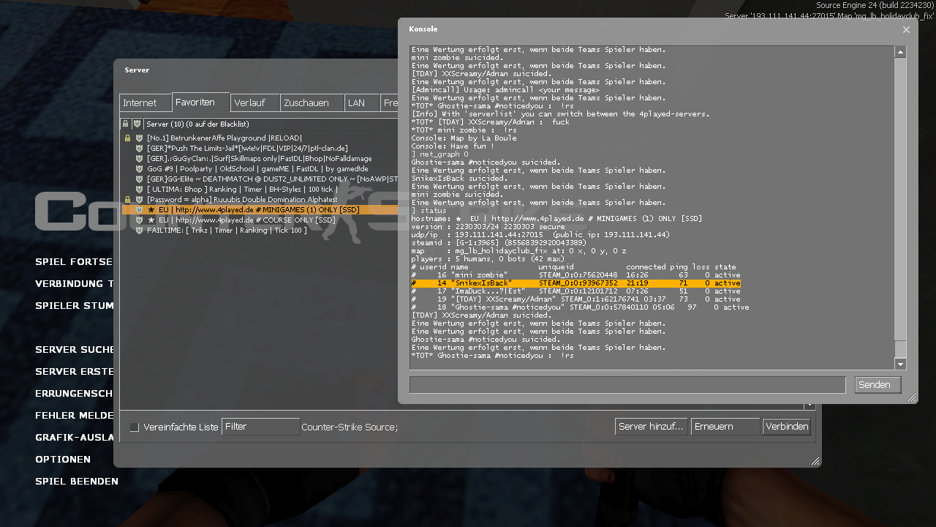
Task: Switch to the LAN tab
Action: pyautogui.click(x=362, y=102)
